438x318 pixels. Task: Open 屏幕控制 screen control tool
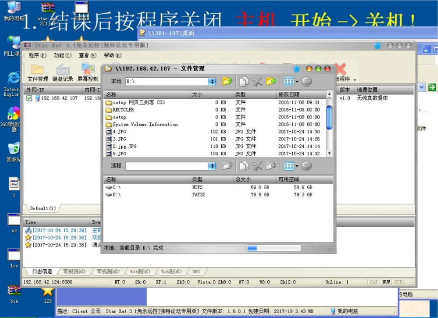[88, 72]
